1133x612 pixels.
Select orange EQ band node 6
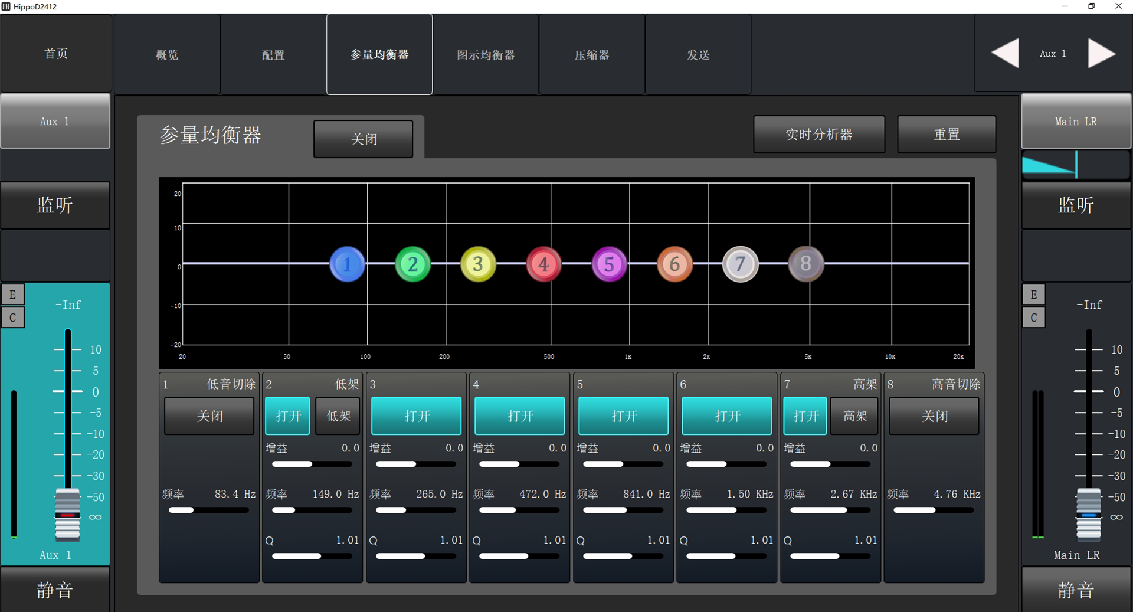[x=674, y=264]
